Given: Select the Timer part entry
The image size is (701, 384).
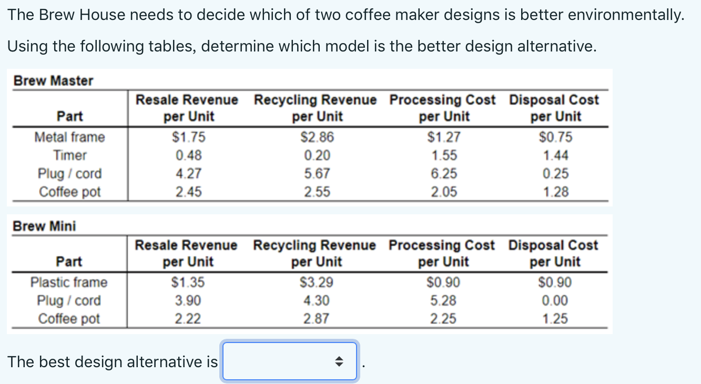Looking at the screenshot, I should (x=69, y=155).
